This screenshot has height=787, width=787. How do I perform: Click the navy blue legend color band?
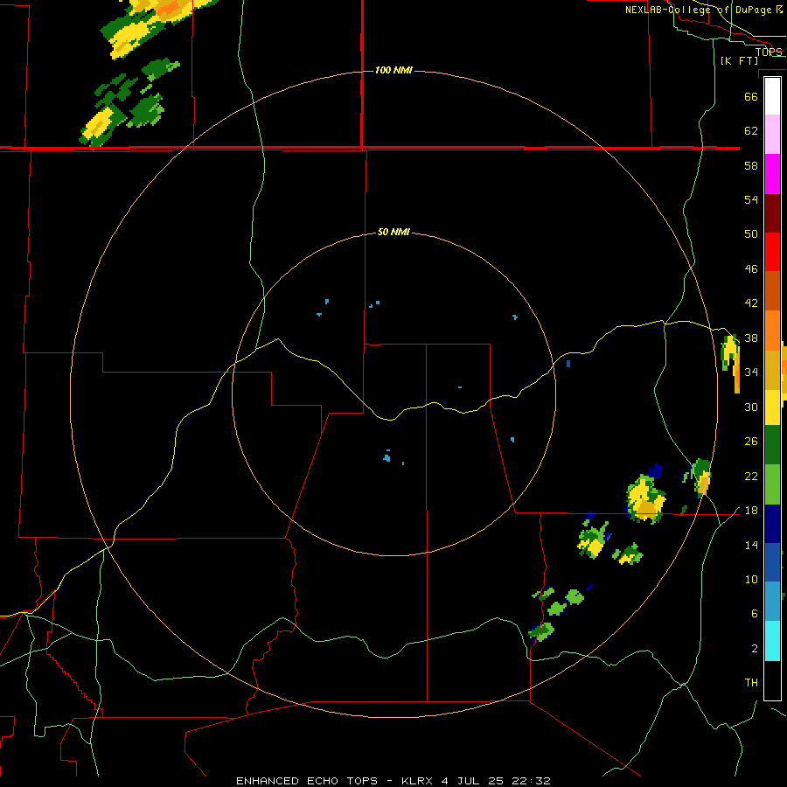pyautogui.click(x=772, y=524)
